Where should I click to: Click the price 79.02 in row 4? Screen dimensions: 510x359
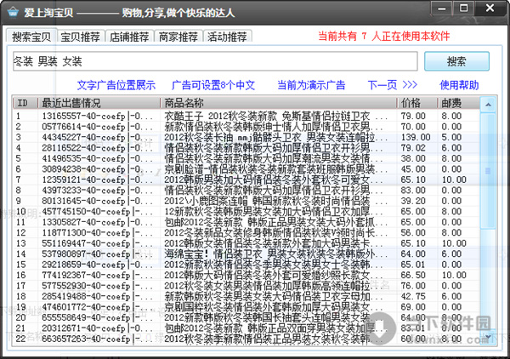[413, 148]
